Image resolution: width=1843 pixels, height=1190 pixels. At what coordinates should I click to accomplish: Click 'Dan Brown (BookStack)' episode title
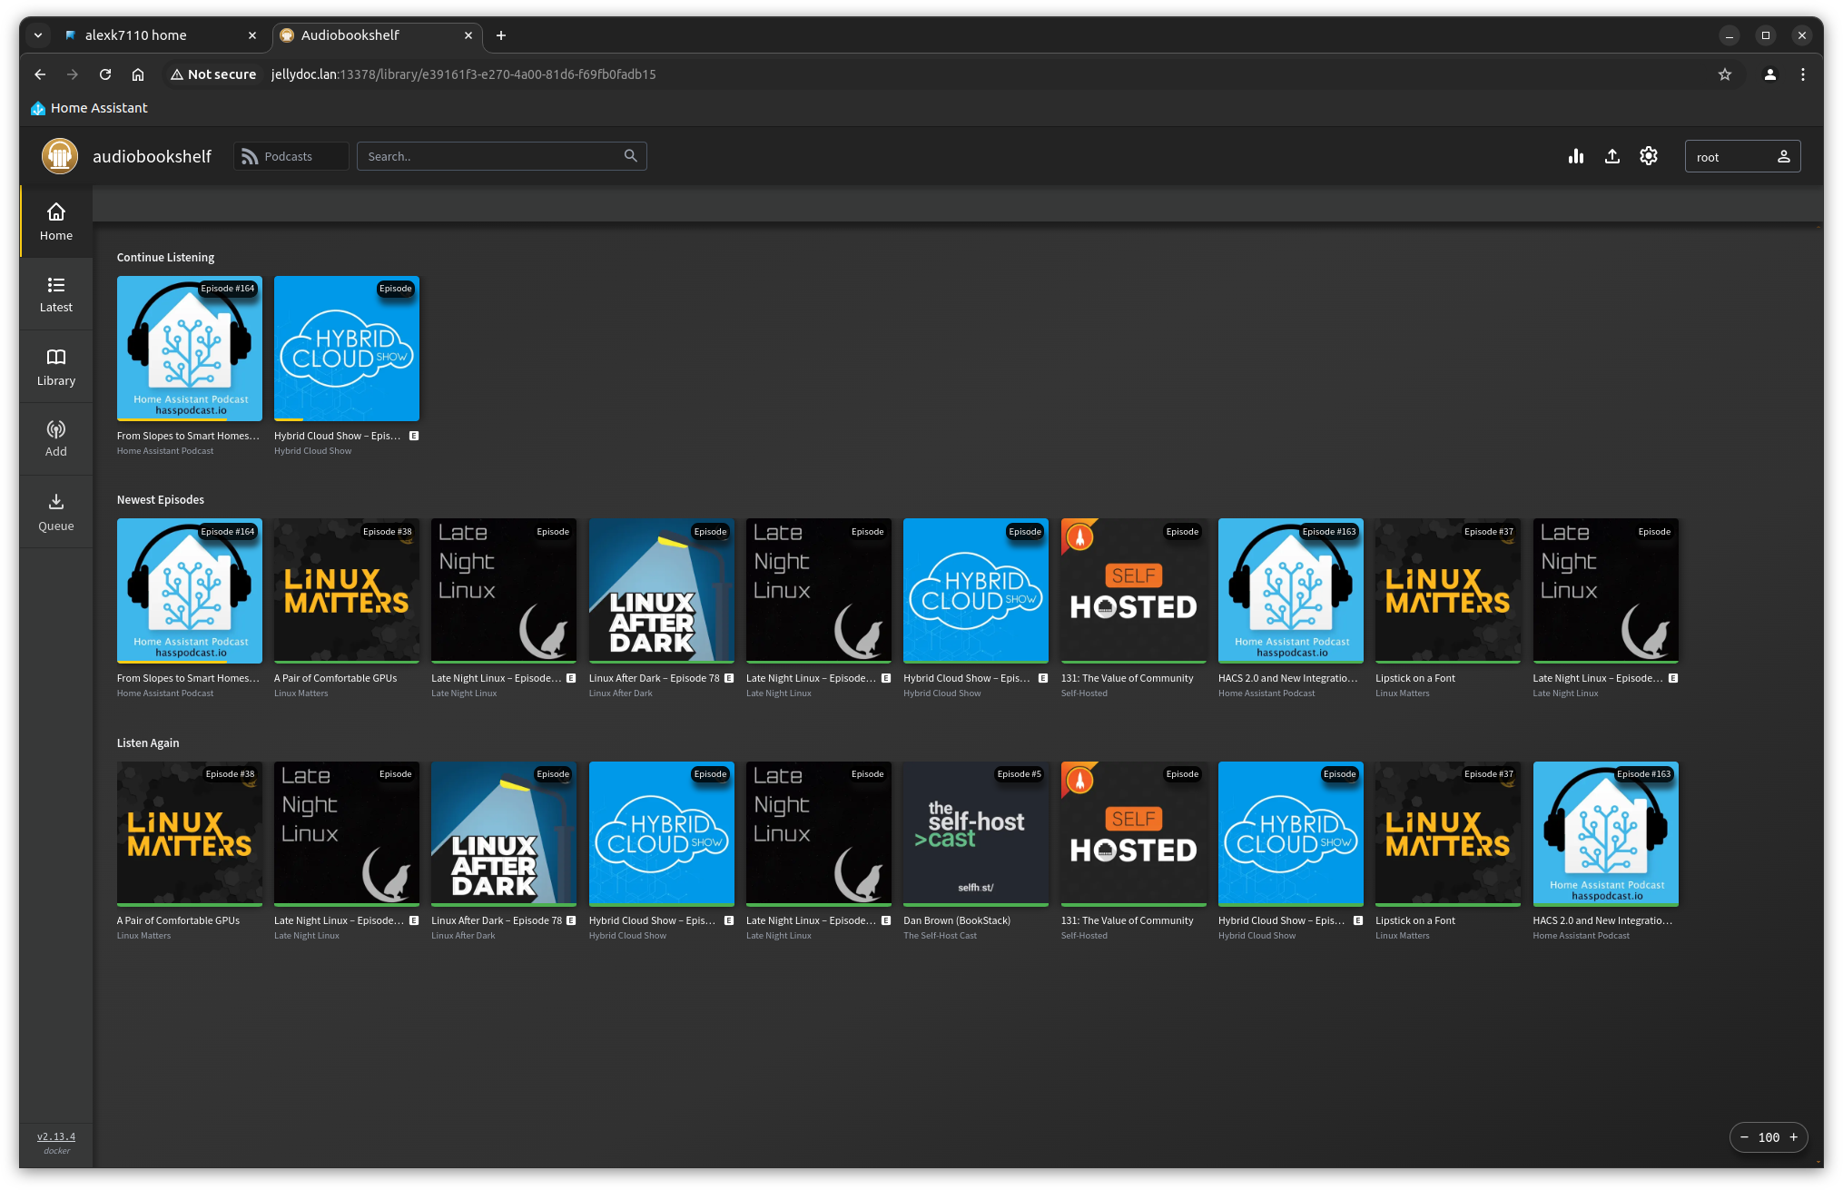pyautogui.click(x=957, y=920)
